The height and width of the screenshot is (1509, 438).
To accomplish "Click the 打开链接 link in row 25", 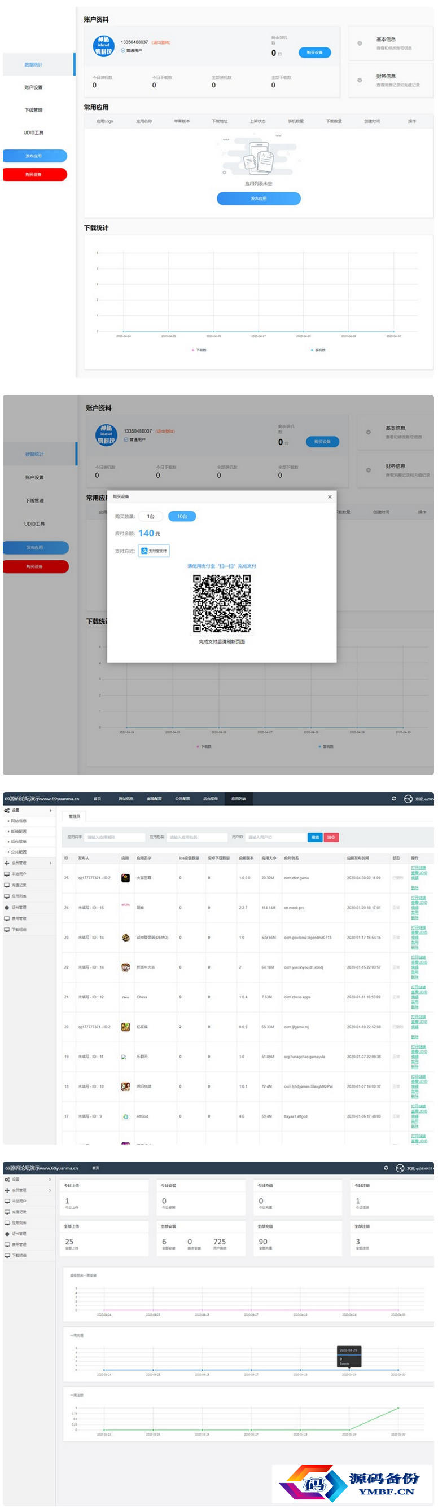I will coord(419,868).
